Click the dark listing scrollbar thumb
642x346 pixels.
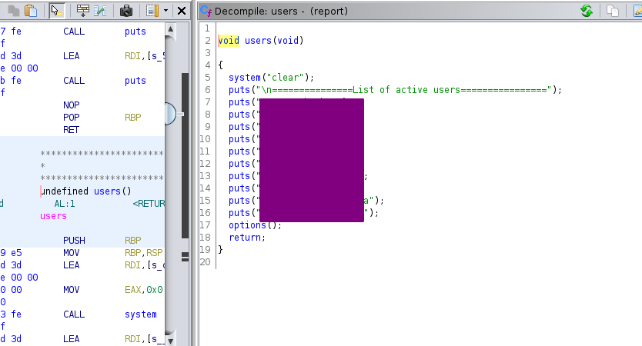(185, 155)
